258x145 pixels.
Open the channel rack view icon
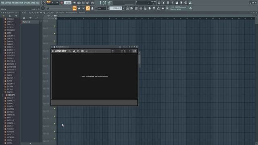point(136,8)
